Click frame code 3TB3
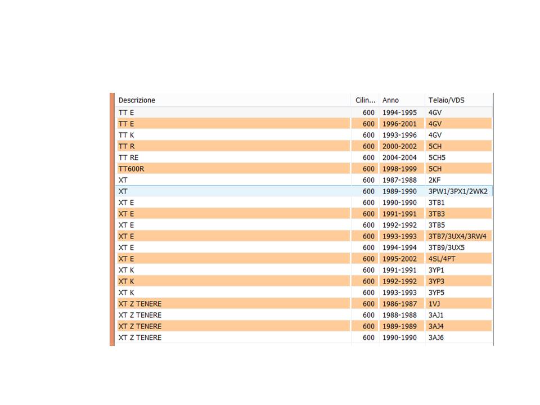The width and height of the screenshot is (540, 405). (x=436, y=214)
